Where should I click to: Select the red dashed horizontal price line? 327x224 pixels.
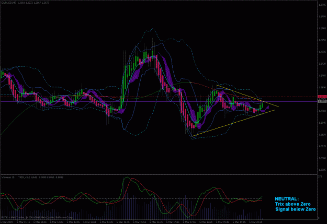[159, 97]
